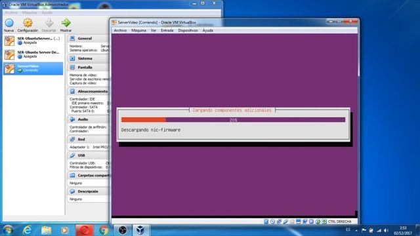Screen dimensions: 420x236
Task: Click the Action Center flag tray icon
Action: [x=364, y=230]
